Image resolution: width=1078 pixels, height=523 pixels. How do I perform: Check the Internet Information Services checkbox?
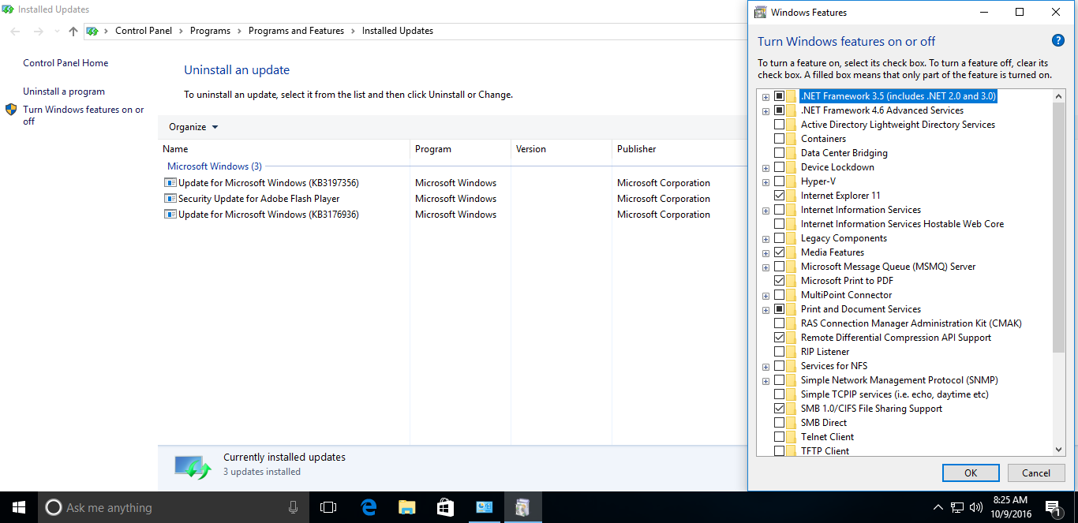pos(780,210)
